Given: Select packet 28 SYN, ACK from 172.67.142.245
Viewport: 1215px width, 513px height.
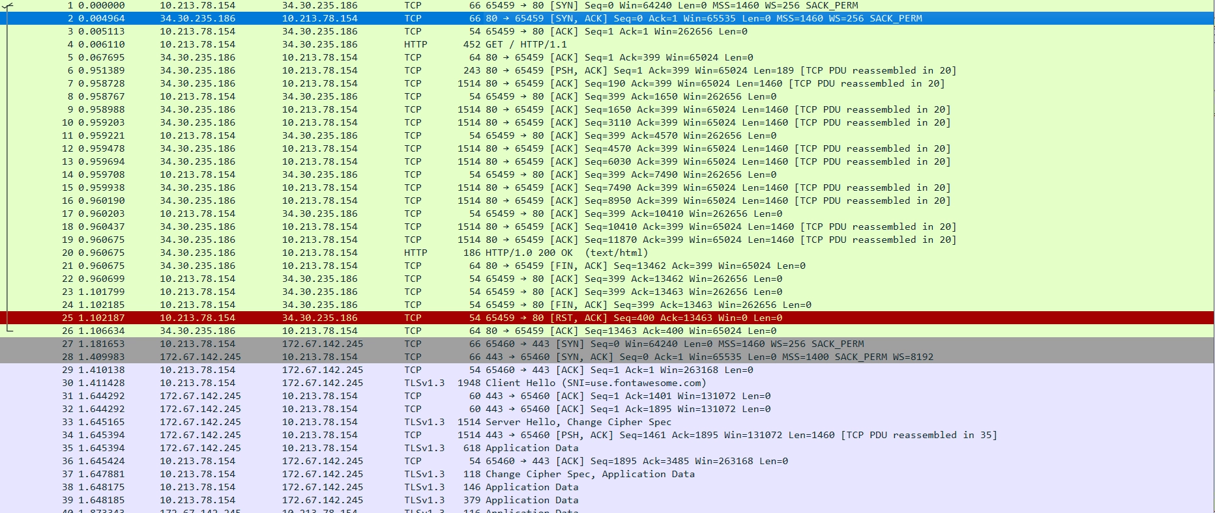Looking at the screenshot, I should pyautogui.click(x=607, y=357).
